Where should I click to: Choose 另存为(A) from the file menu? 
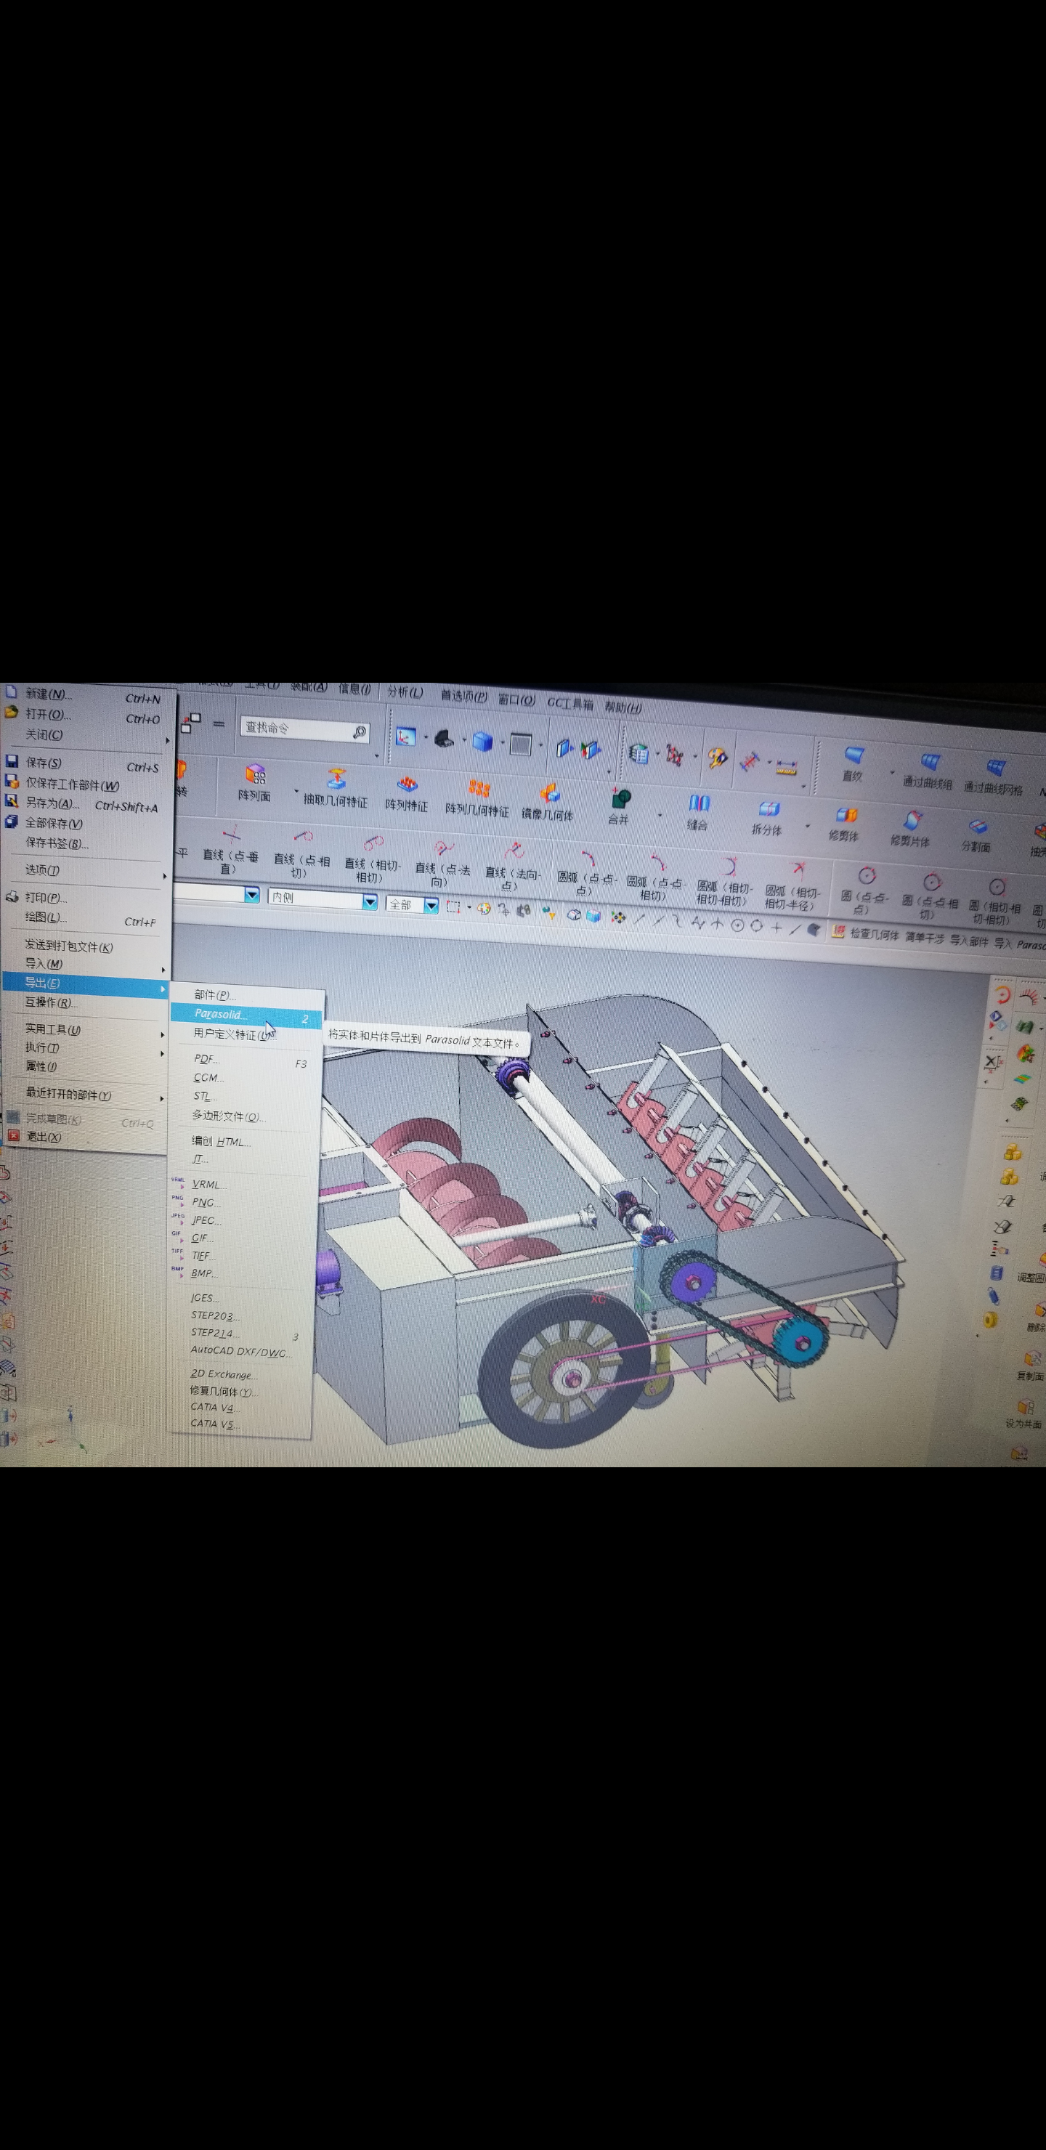[84, 804]
